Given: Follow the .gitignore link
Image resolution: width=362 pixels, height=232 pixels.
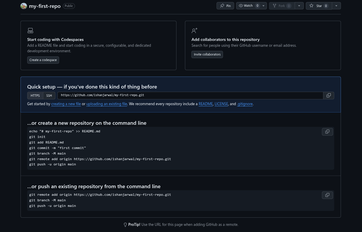Looking at the screenshot, I should tap(245, 104).
